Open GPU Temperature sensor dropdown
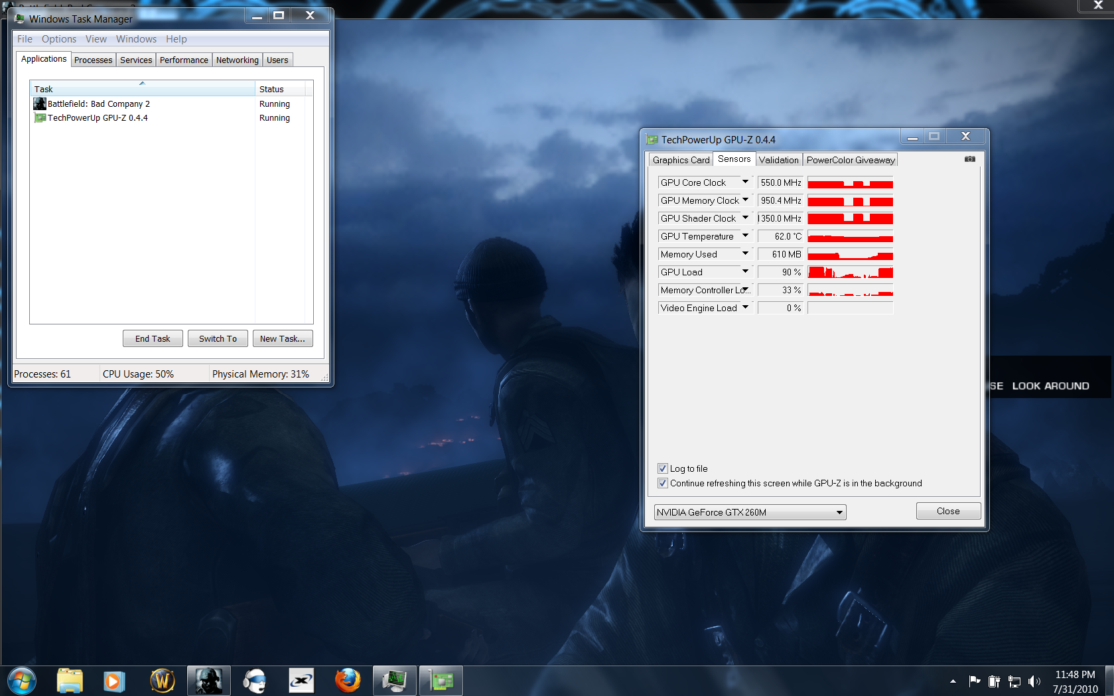Viewport: 1114px width, 696px height. point(745,236)
